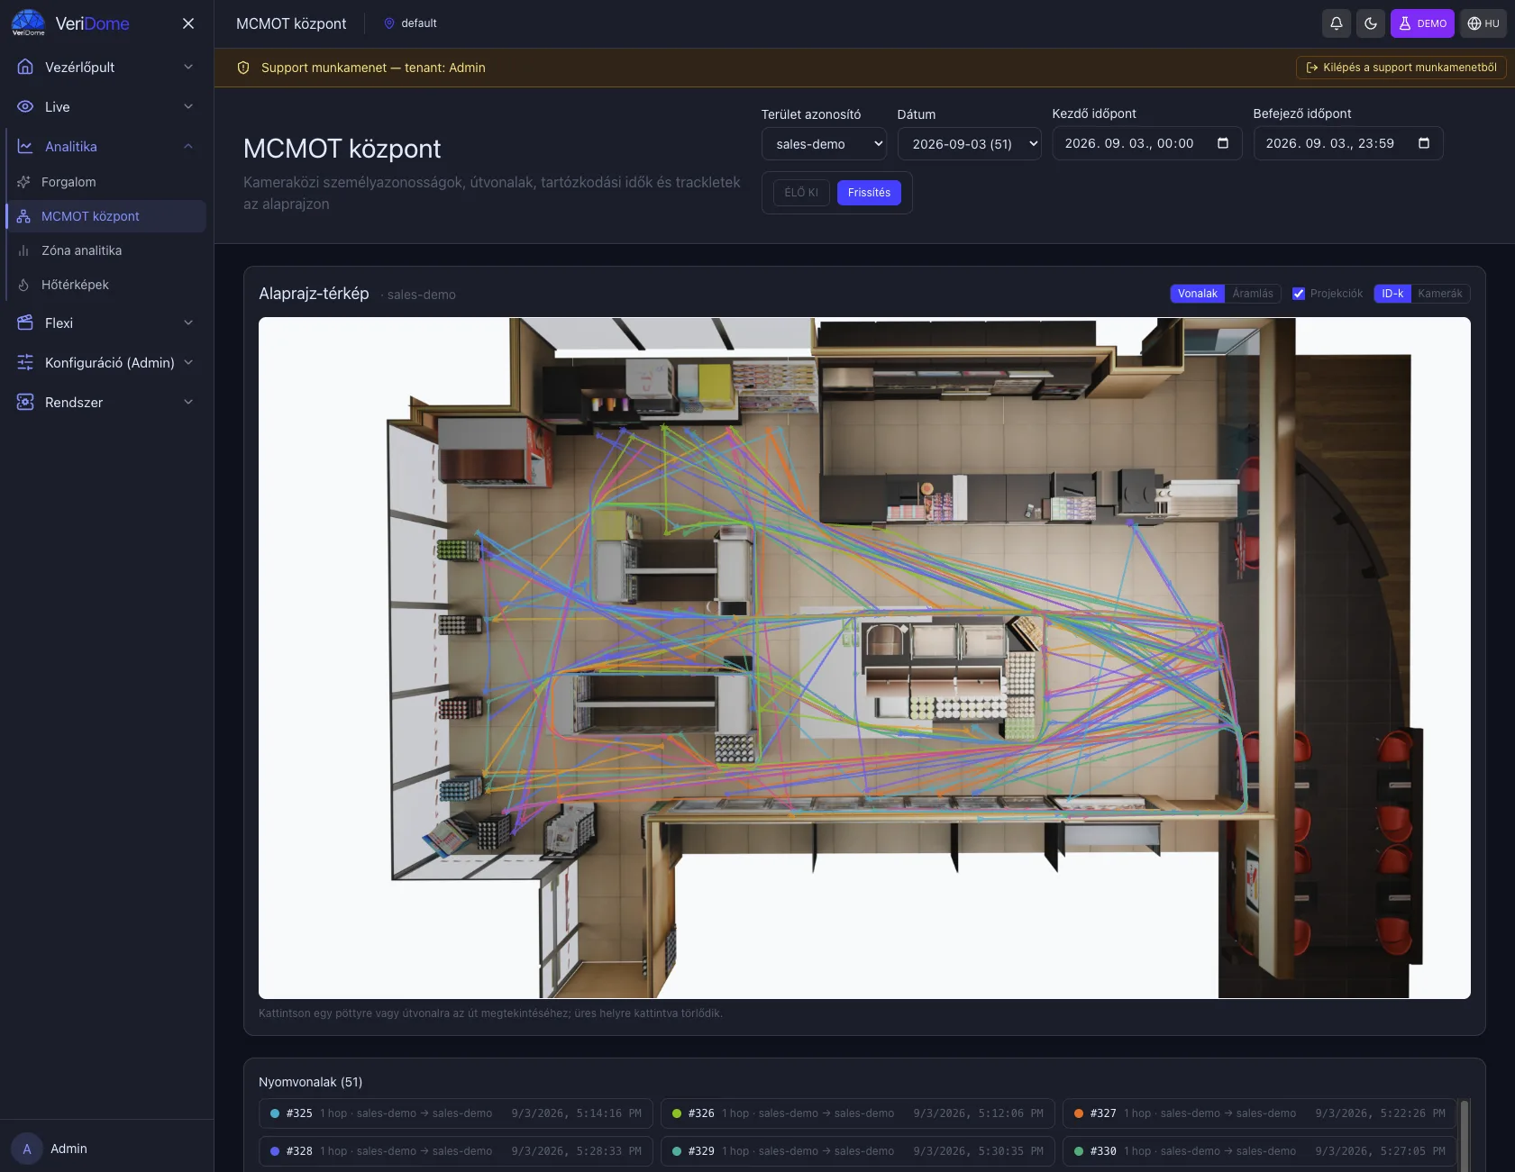Click Kilépés a support munkamenetből
Image resolution: width=1515 pixels, height=1172 pixels.
pos(1401,68)
